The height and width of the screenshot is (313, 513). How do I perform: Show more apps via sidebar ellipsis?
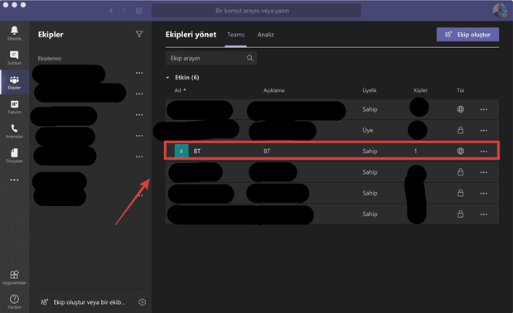point(14,180)
